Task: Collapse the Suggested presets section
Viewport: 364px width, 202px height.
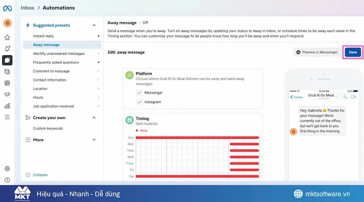Action: 94,25
